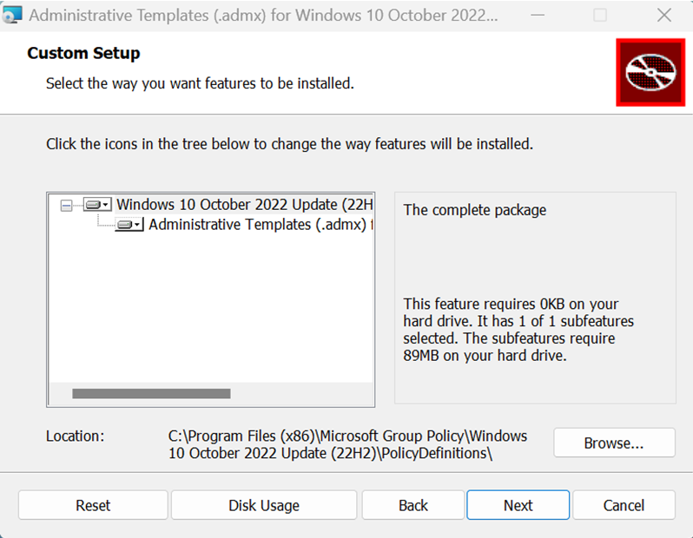This screenshot has height=538, width=693.
Task: Open the drive icon for Windows 10 October 2022 Update
Action: (x=93, y=205)
